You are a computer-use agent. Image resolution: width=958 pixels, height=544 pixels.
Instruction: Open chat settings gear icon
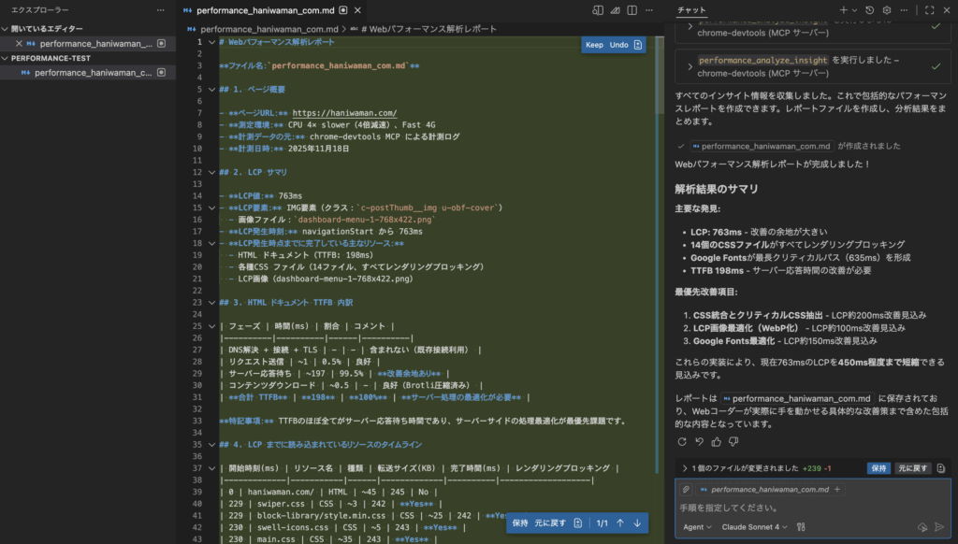pyautogui.click(x=886, y=10)
